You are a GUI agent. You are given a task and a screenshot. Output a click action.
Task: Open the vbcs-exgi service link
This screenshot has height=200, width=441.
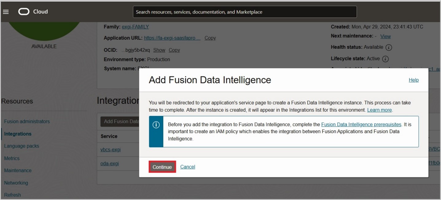(x=111, y=150)
